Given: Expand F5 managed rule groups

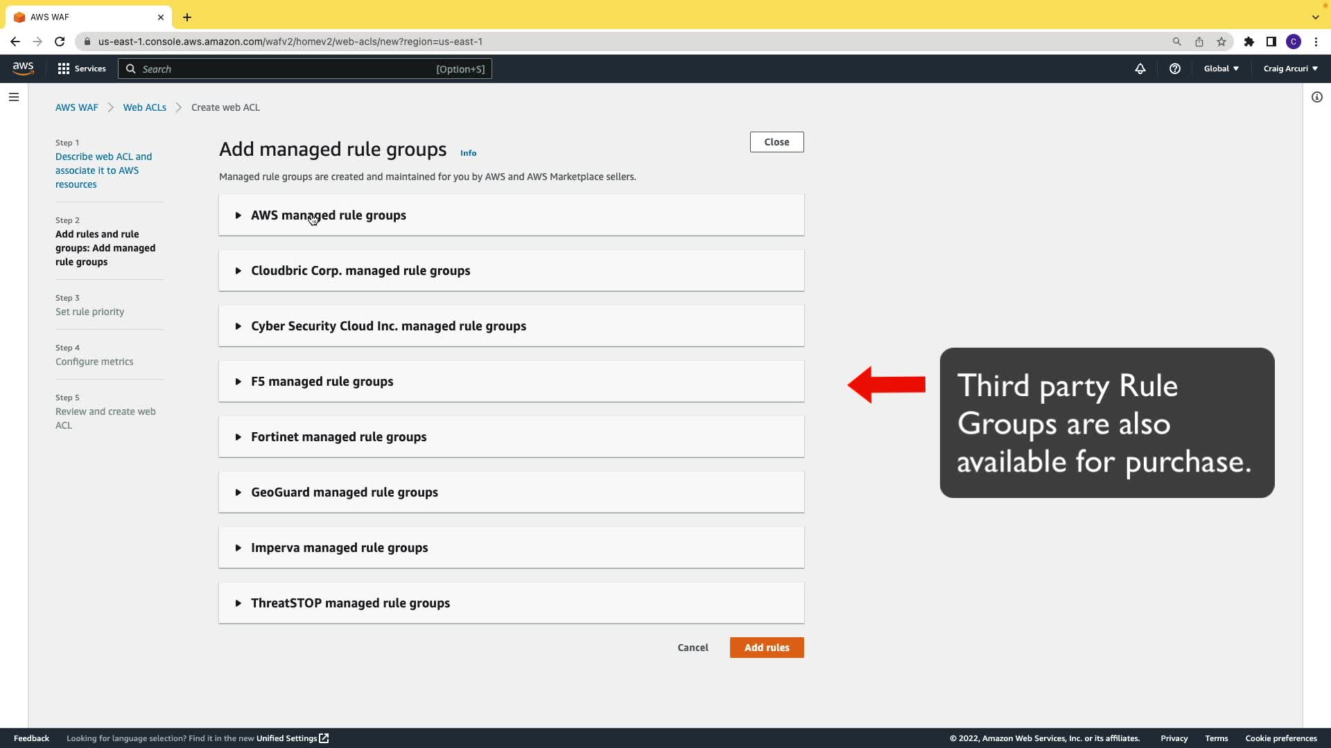Looking at the screenshot, I should pos(322,382).
